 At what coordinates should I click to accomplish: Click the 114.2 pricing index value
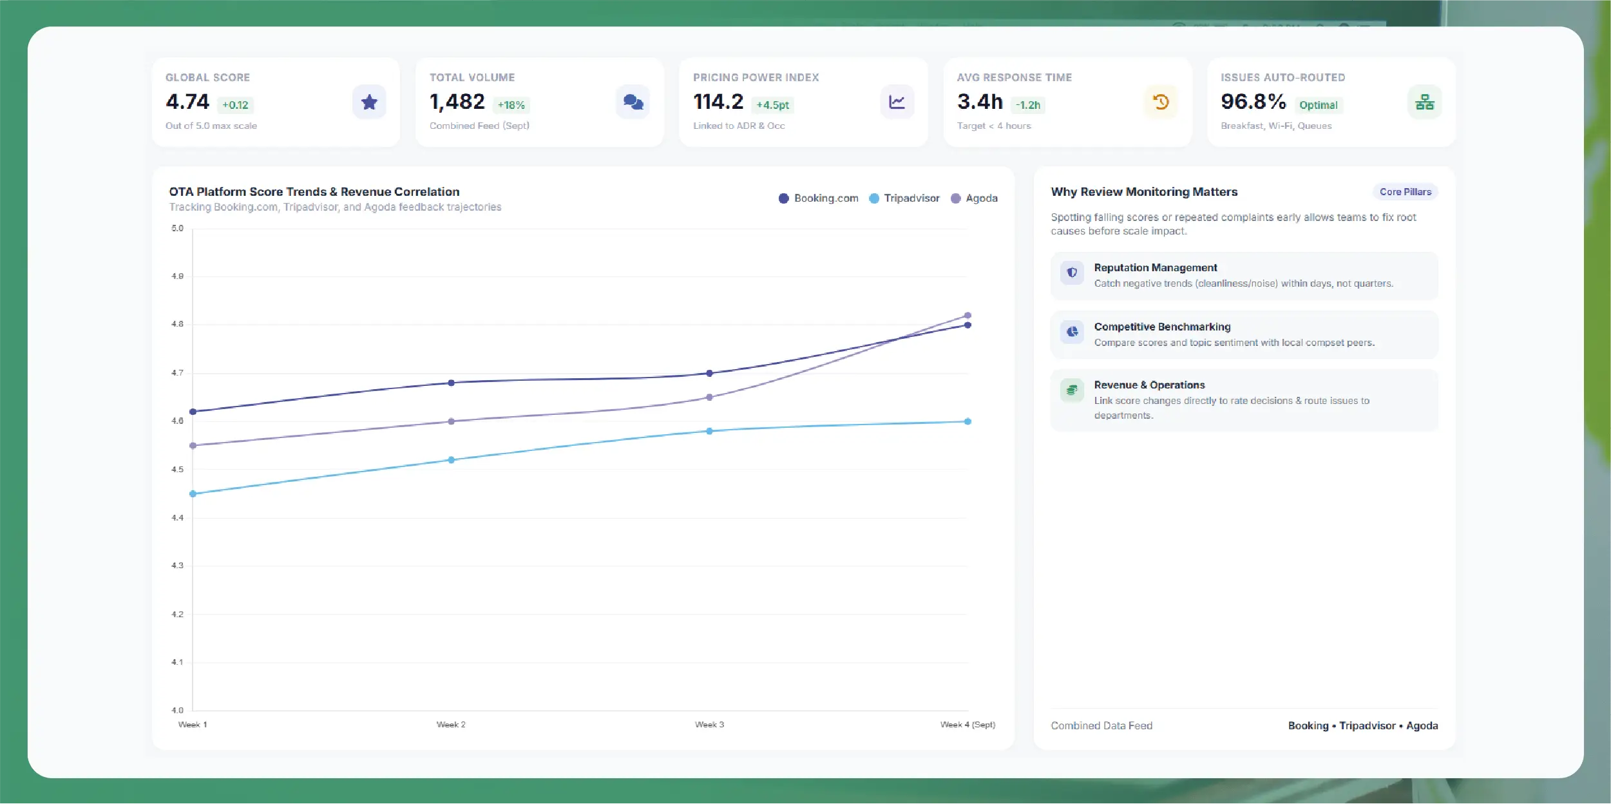(x=718, y=102)
